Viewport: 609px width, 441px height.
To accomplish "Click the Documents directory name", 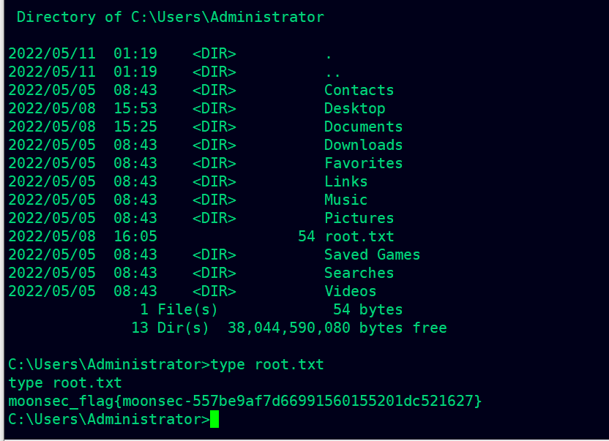I will click(x=364, y=127).
